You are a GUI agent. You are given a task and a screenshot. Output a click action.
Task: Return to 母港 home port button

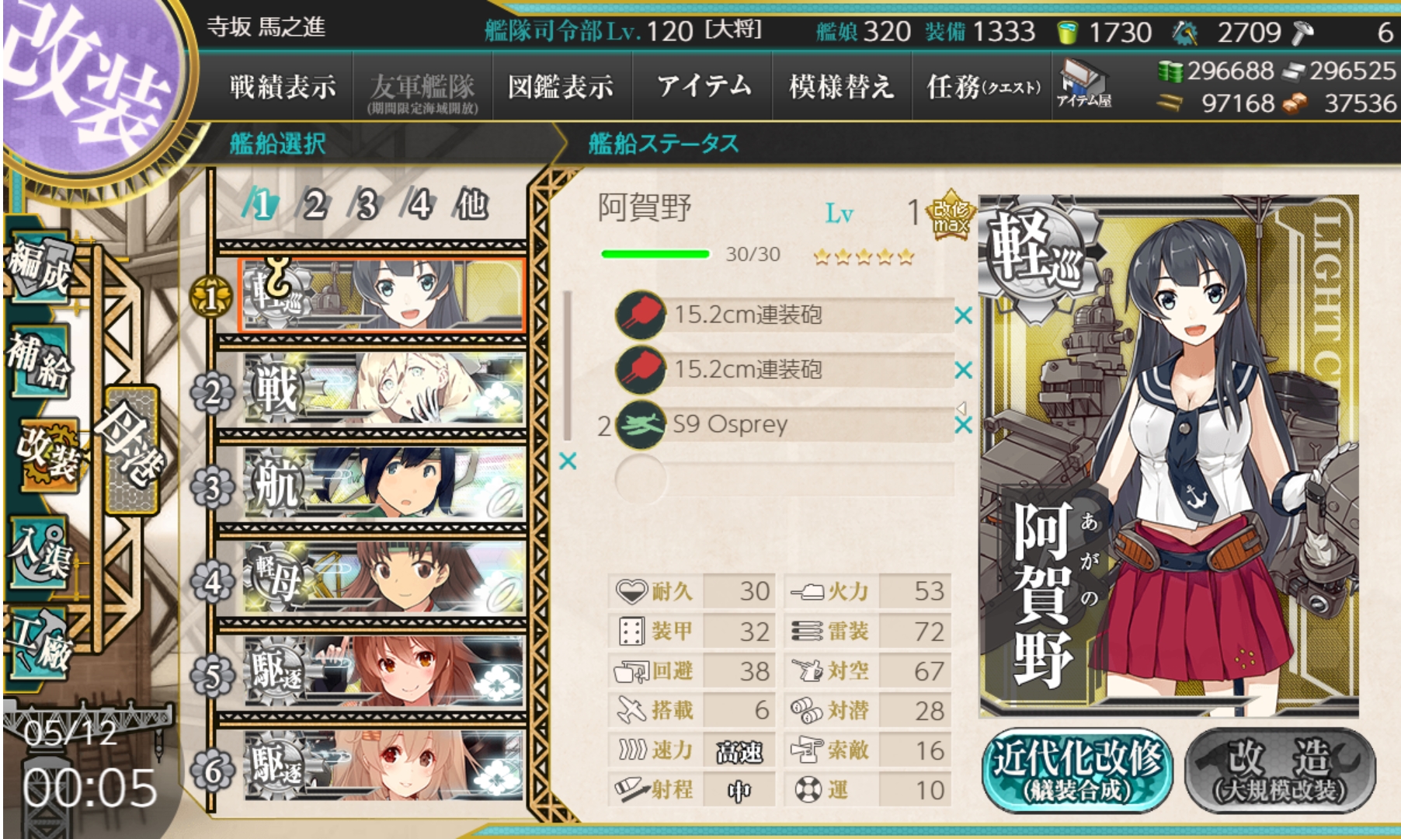point(130,449)
